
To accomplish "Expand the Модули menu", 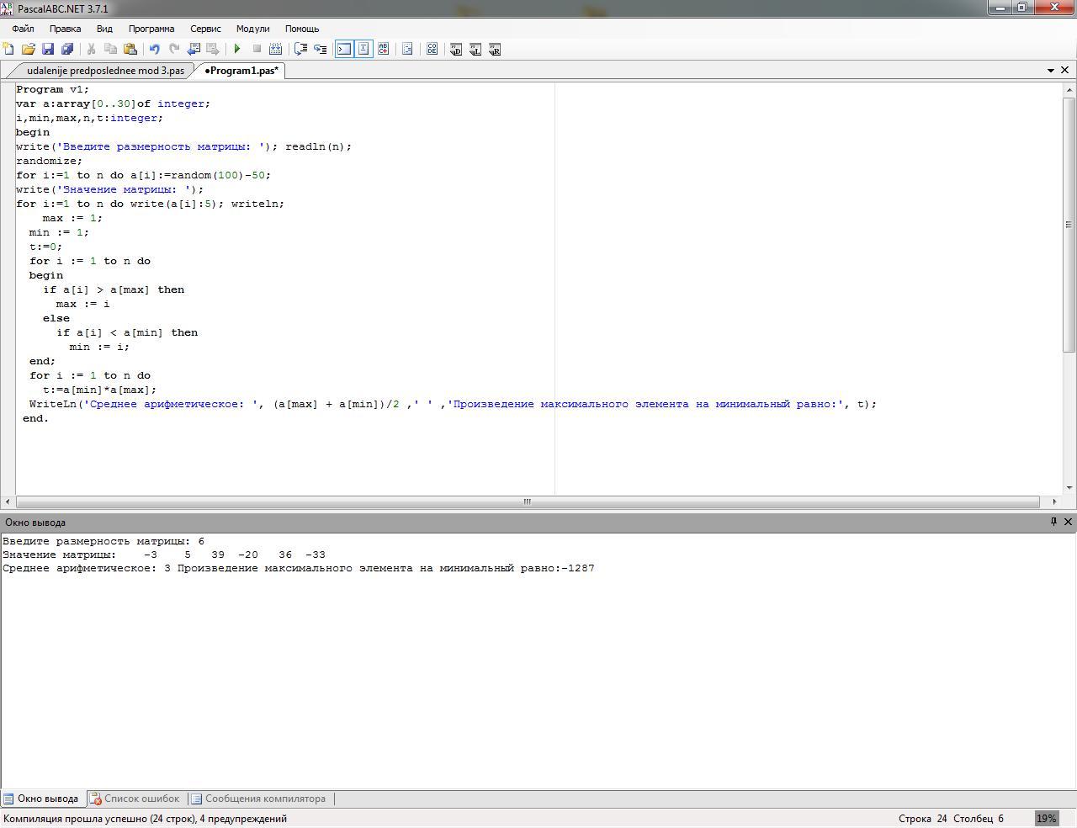I will click(252, 29).
